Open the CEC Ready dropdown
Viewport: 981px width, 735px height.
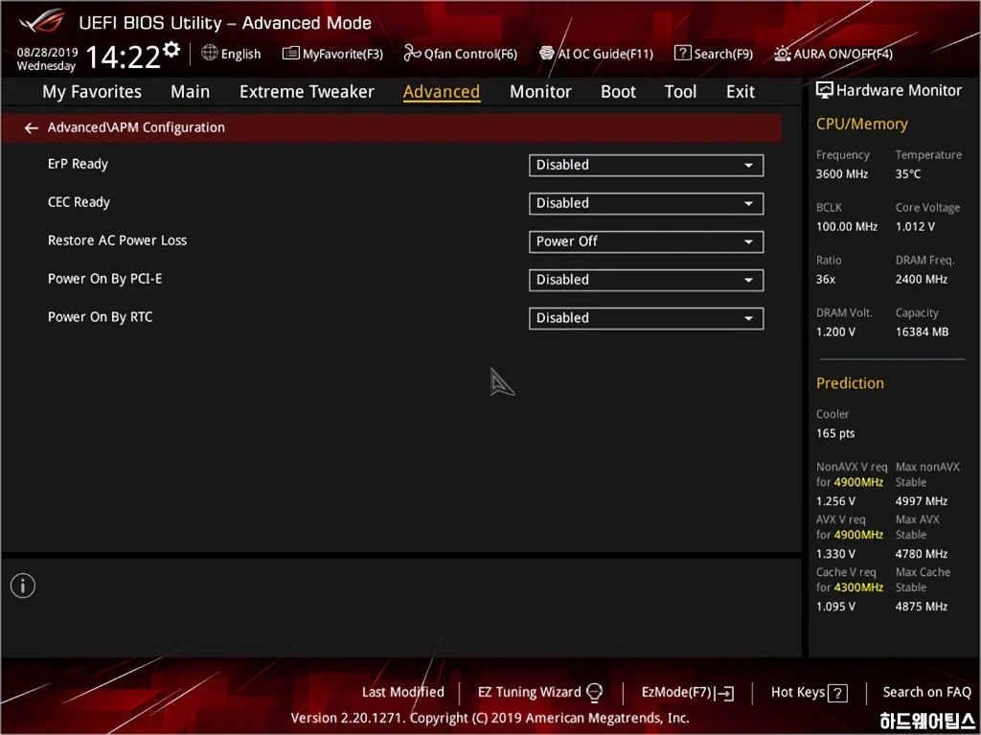click(647, 203)
